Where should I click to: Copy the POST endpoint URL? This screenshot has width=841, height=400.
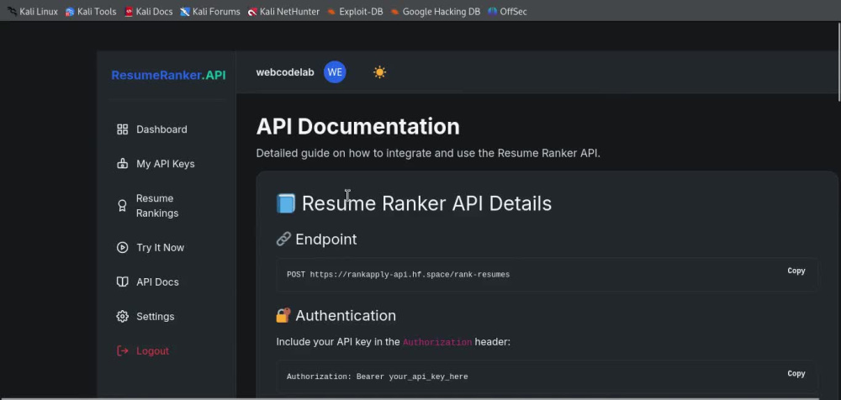pos(796,271)
